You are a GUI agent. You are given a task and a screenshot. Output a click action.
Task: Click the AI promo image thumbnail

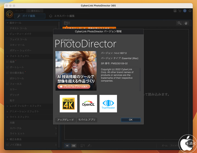[x=76, y=71]
